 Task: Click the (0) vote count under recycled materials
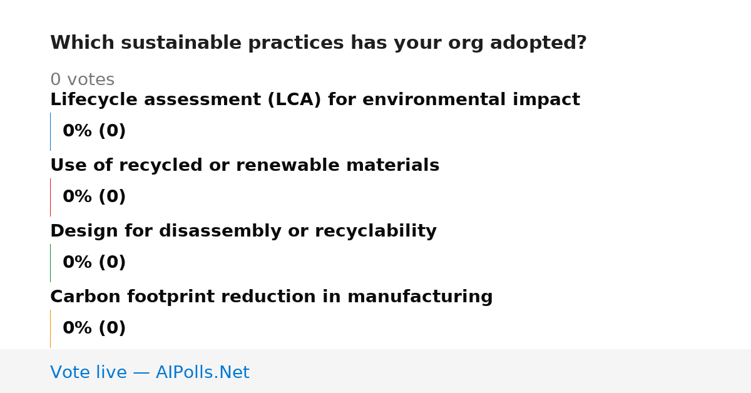click(x=112, y=197)
